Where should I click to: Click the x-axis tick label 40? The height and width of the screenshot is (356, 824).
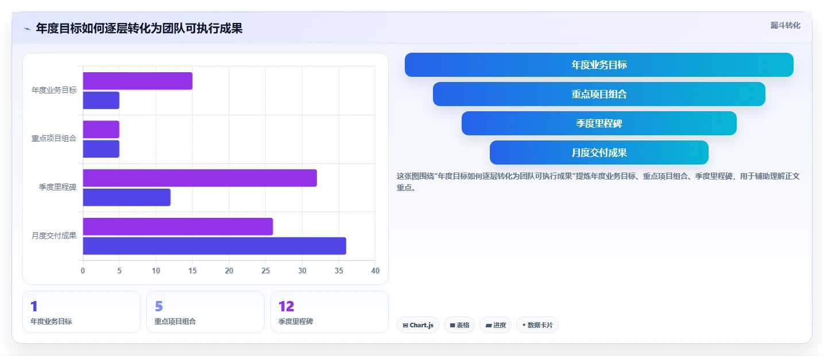tap(376, 271)
